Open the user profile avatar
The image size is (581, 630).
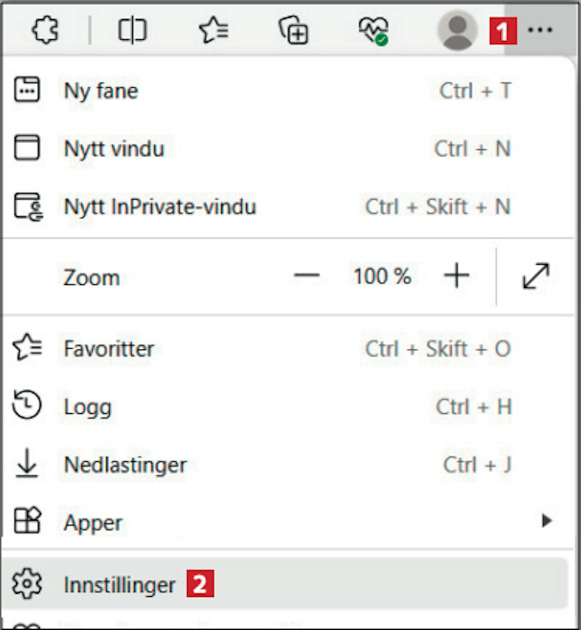457,30
